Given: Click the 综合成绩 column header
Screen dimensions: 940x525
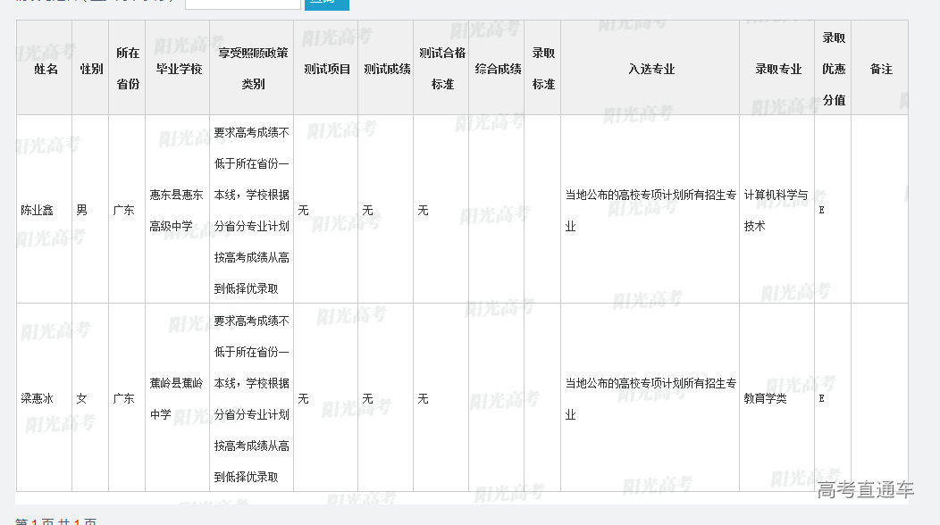Looking at the screenshot, I should coord(498,69).
